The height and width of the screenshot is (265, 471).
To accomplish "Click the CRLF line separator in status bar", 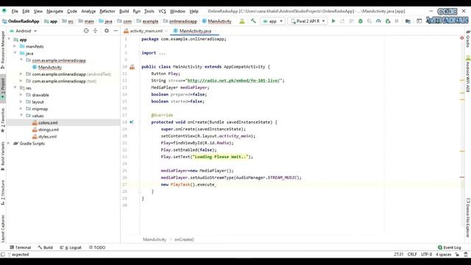I will 412,255.
